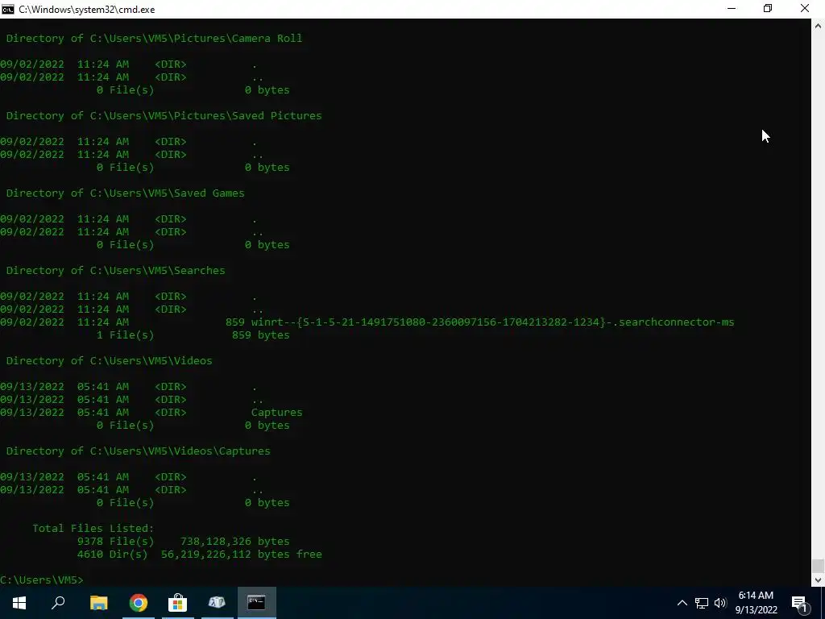
Task: Close the cmd.exe window
Action: click(x=805, y=9)
